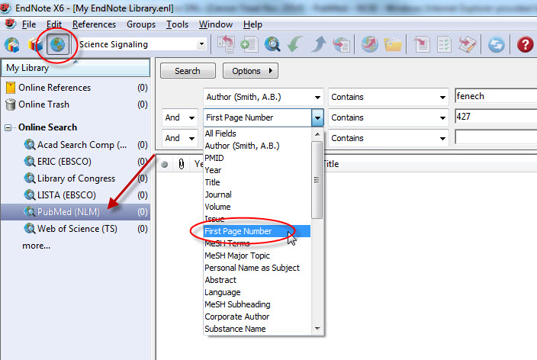Open the File menu
This screenshot has height=360, width=537.
click(29, 24)
